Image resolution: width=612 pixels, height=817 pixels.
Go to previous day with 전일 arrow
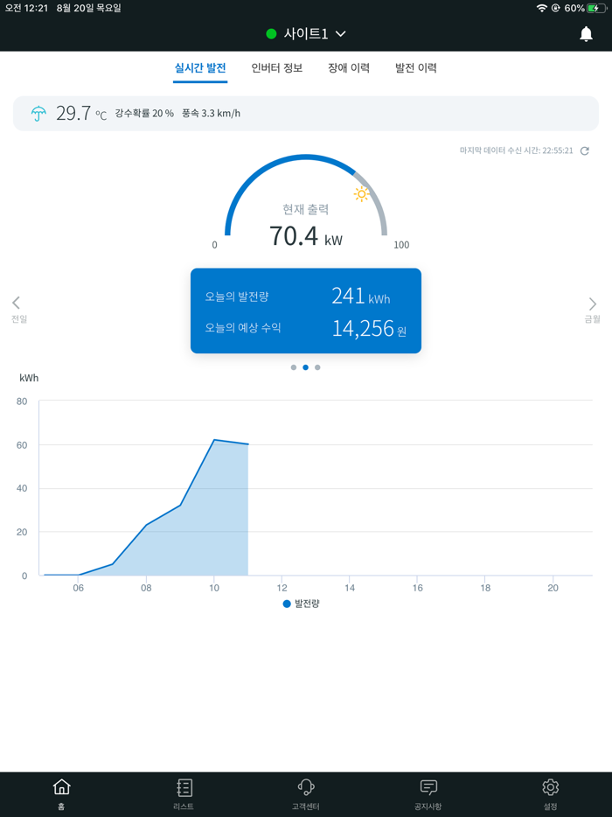18,310
